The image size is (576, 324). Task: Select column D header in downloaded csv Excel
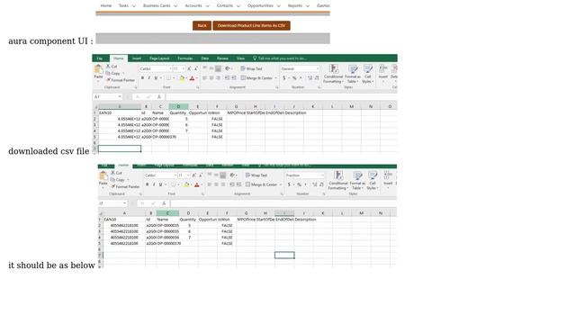178,106
